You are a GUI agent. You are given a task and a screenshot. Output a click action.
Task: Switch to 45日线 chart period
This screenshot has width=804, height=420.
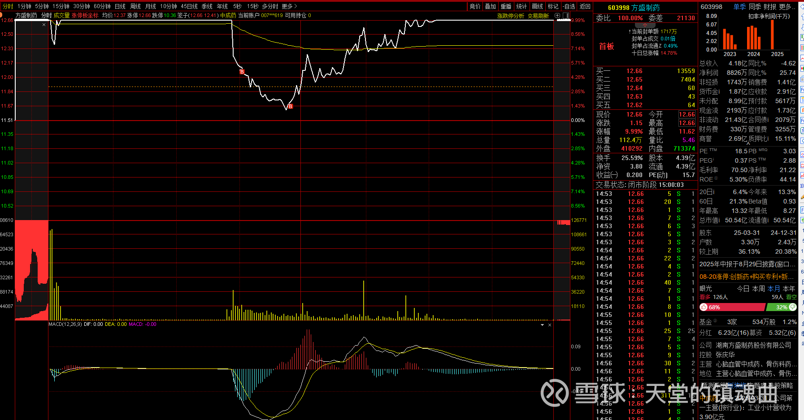click(x=189, y=6)
